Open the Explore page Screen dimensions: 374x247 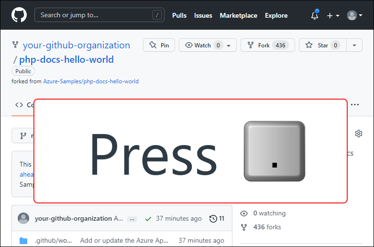(276, 15)
